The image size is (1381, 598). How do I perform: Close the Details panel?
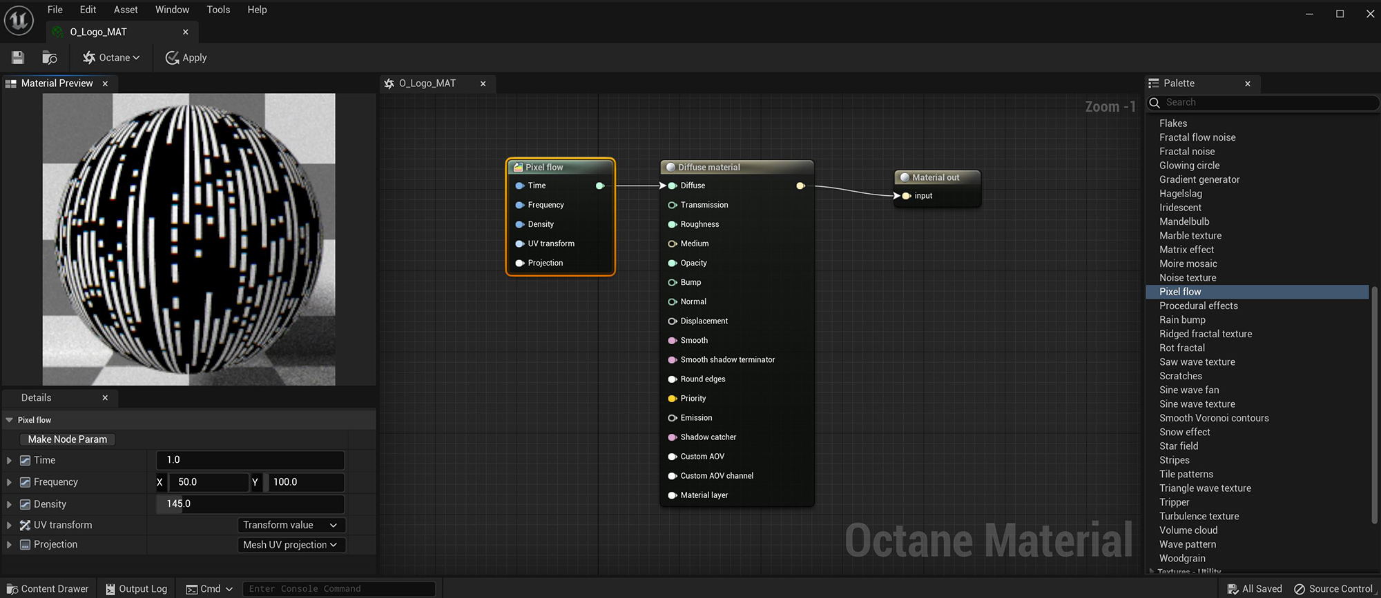coord(105,398)
